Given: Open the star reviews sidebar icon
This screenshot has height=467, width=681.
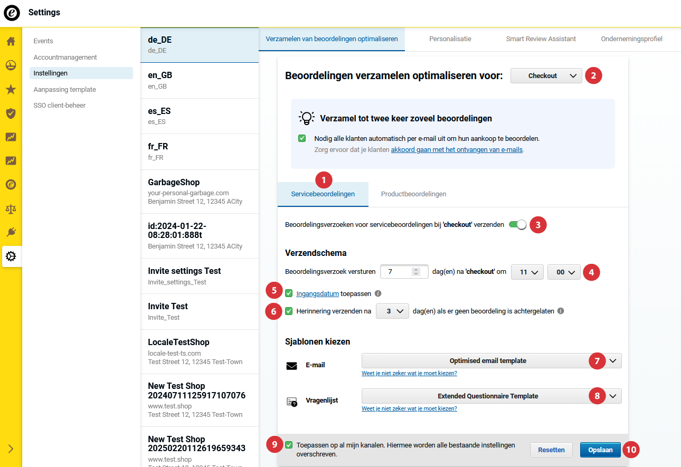Looking at the screenshot, I should pyautogui.click(x=11, y=89).
